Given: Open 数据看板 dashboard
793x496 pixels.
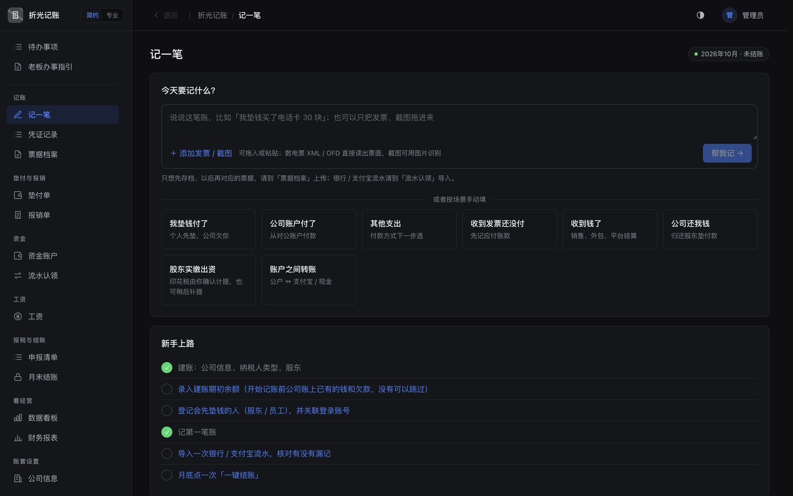Looking at the screenshot, I should coord(62,418).
